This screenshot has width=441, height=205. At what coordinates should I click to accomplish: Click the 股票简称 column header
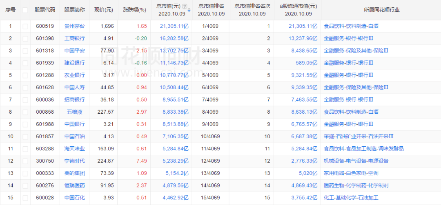point(75,10)
